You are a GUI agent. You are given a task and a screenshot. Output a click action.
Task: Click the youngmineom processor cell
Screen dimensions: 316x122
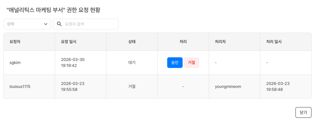pos(228,86)
